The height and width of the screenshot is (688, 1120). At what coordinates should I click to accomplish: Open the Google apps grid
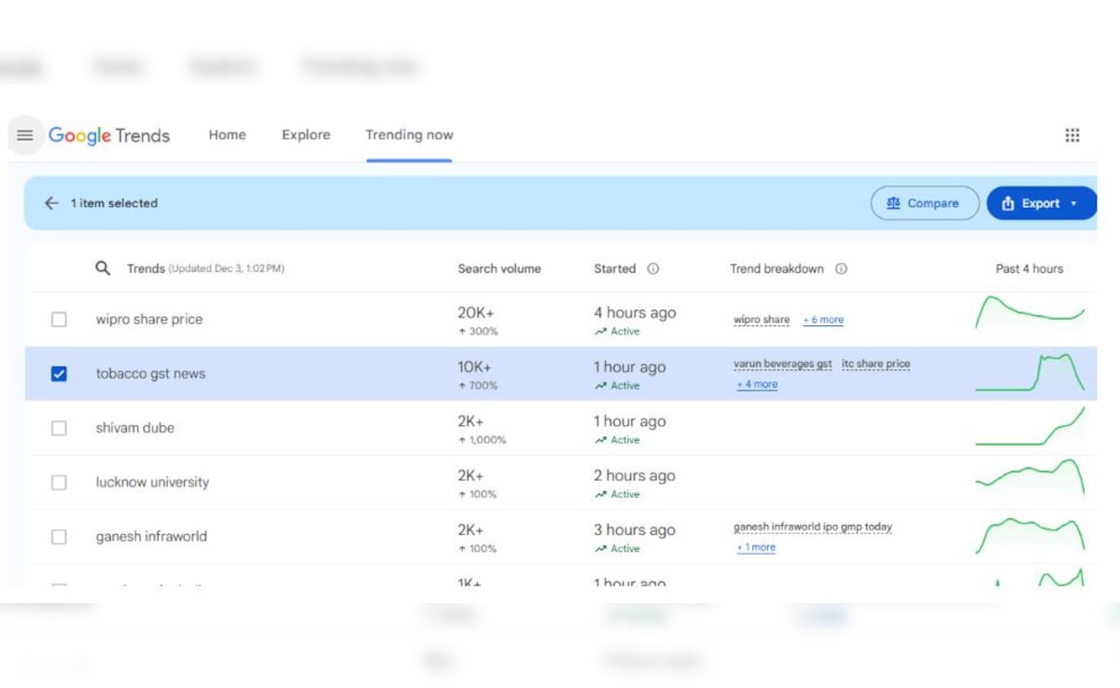pos(1072,136)
